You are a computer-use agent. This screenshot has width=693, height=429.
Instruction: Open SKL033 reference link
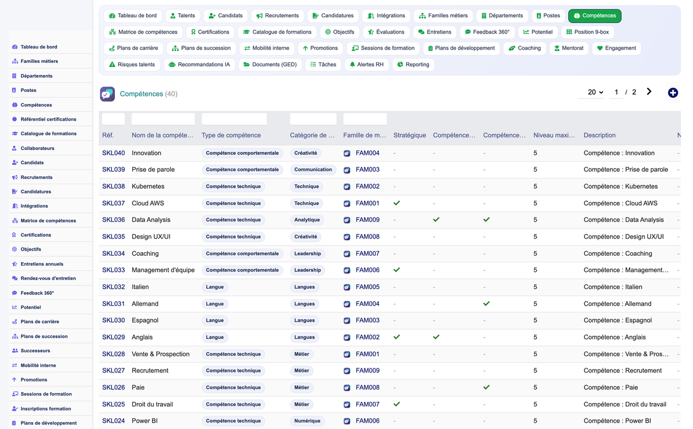click(x=113, y=270)
